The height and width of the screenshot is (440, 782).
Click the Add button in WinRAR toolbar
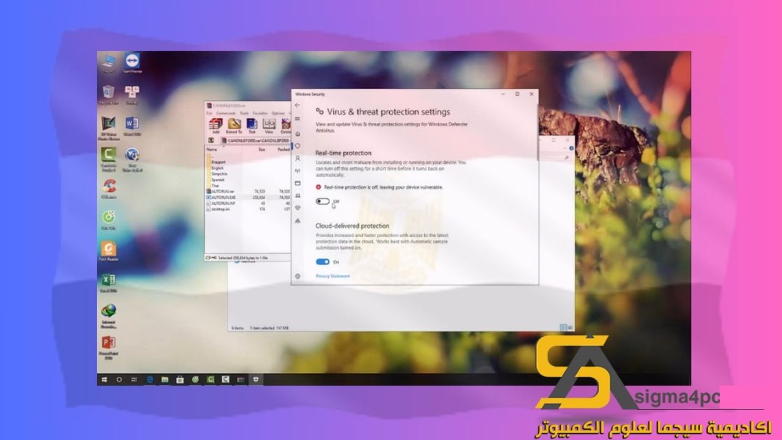[216, 126]
